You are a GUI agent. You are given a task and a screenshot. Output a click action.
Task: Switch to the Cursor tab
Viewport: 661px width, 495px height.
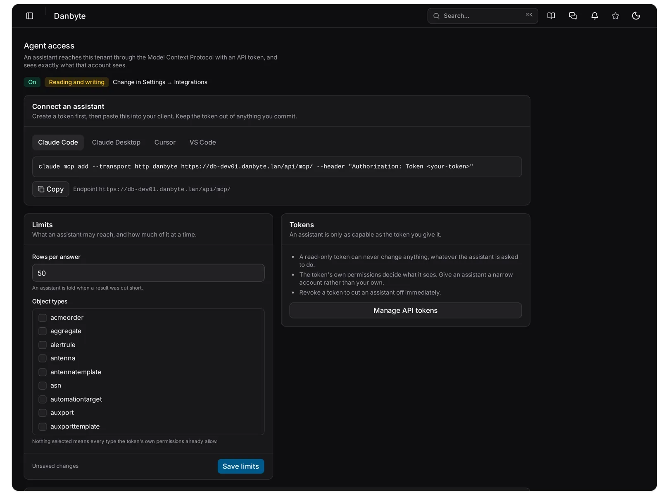coord(165,142)
